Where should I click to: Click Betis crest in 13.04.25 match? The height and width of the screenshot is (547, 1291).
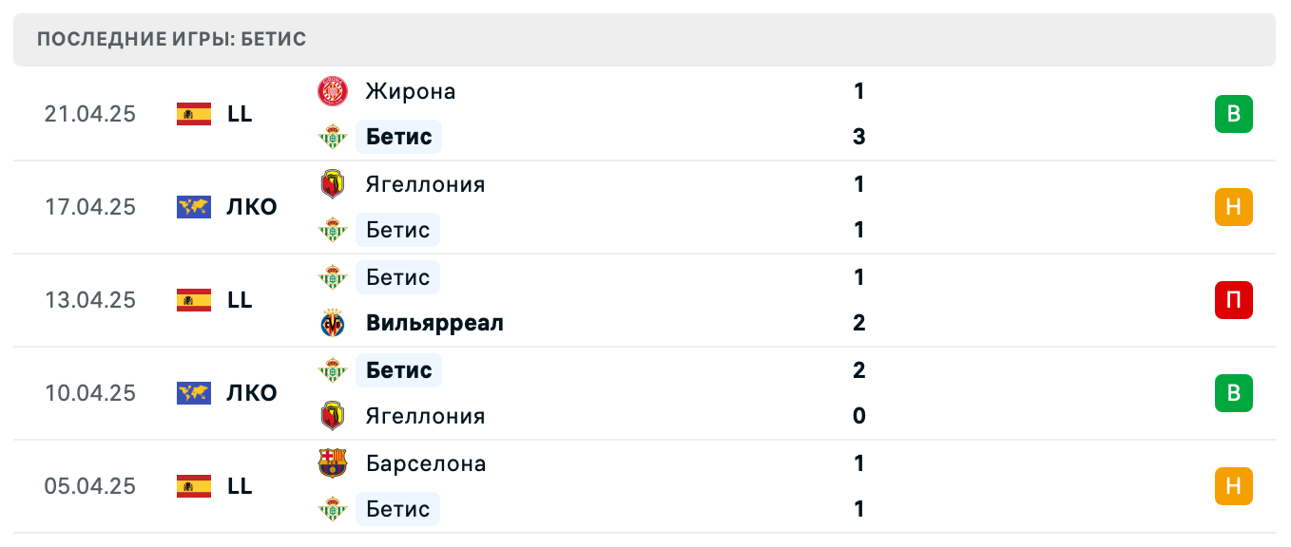click(333, 277)
